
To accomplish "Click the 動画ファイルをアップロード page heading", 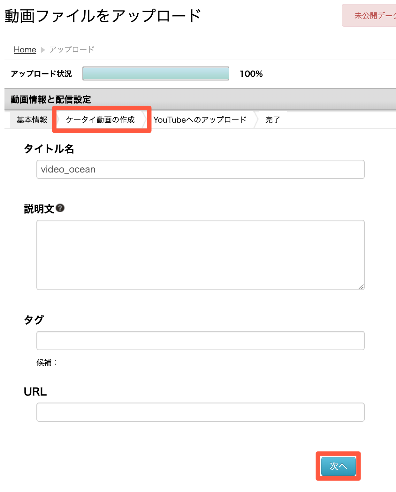I will click(103, 16).
